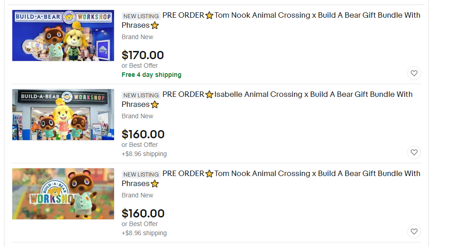The image size is (473, 247).
Task: Click the garden-background Tom Nook Workshop thumbnail
Action: click(x=63, y=194)
